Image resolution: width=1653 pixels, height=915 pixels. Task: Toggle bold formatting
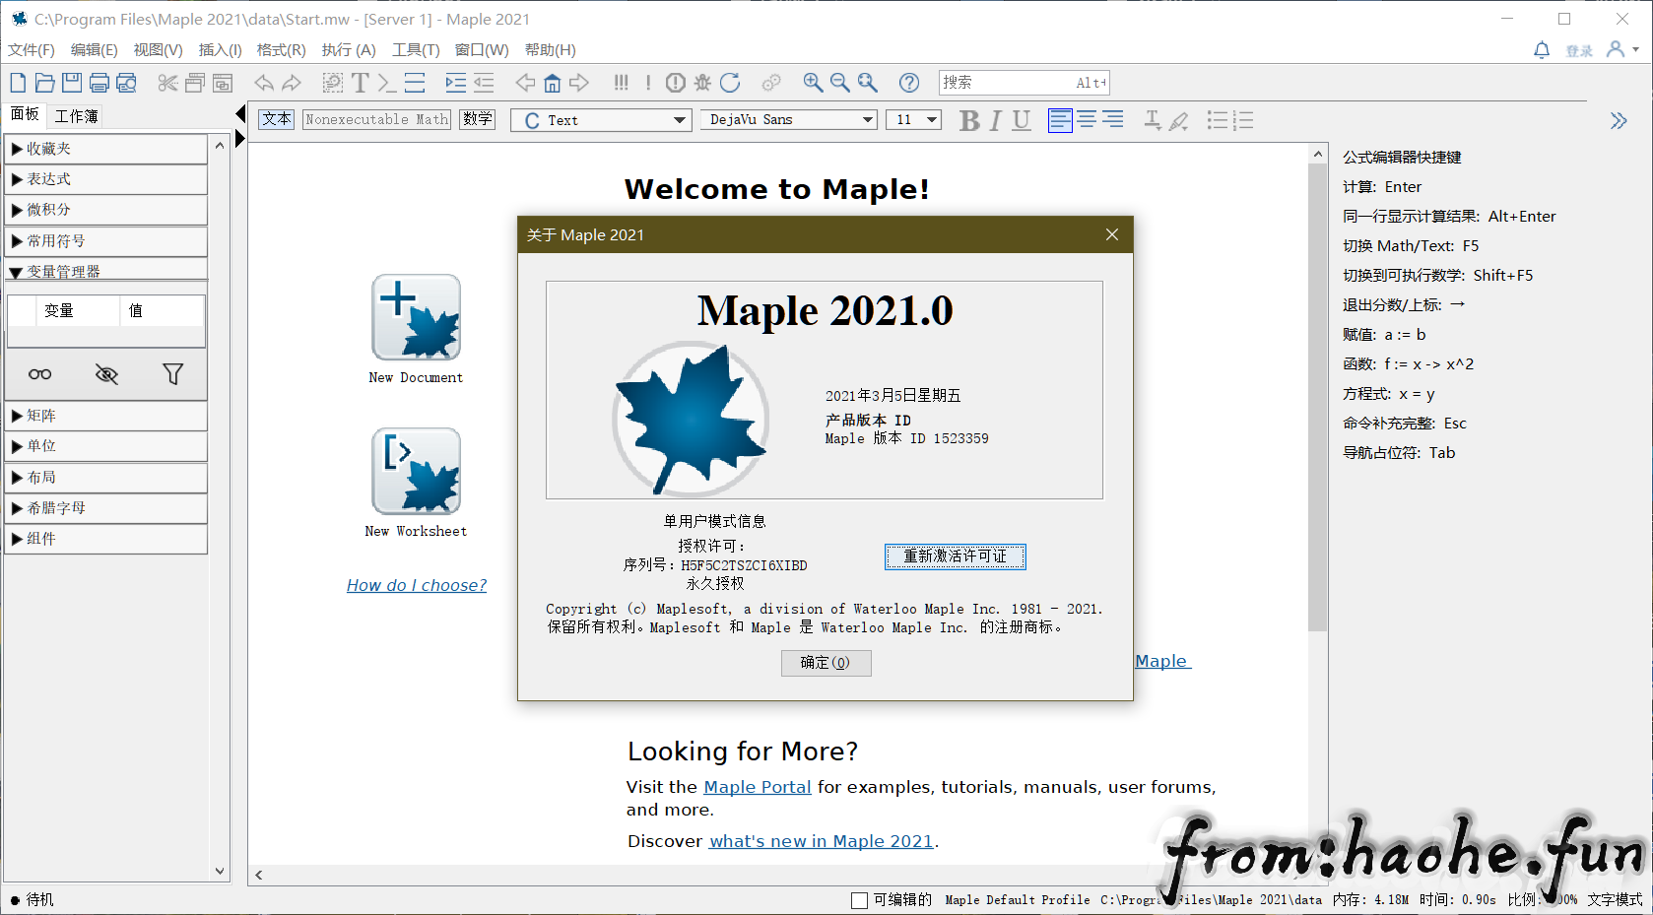969,120
